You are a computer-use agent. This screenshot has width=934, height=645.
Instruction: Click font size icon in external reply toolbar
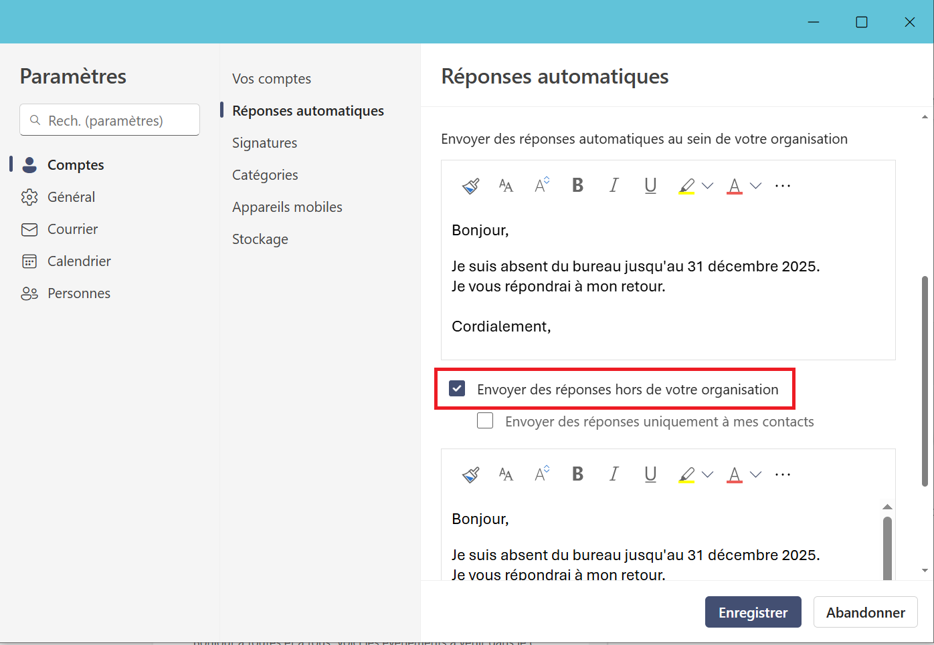(x=506, y=475)
